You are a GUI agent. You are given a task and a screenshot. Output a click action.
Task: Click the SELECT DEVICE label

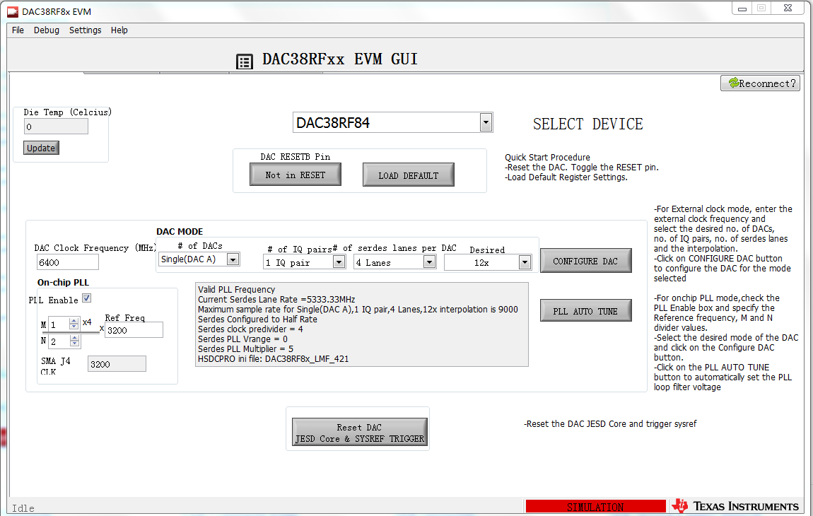coord(588,124)
